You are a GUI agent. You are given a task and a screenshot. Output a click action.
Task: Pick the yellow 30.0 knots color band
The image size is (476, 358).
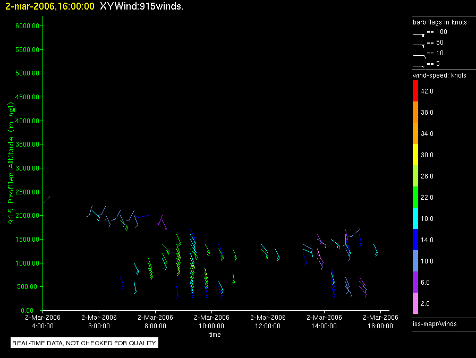415,155
